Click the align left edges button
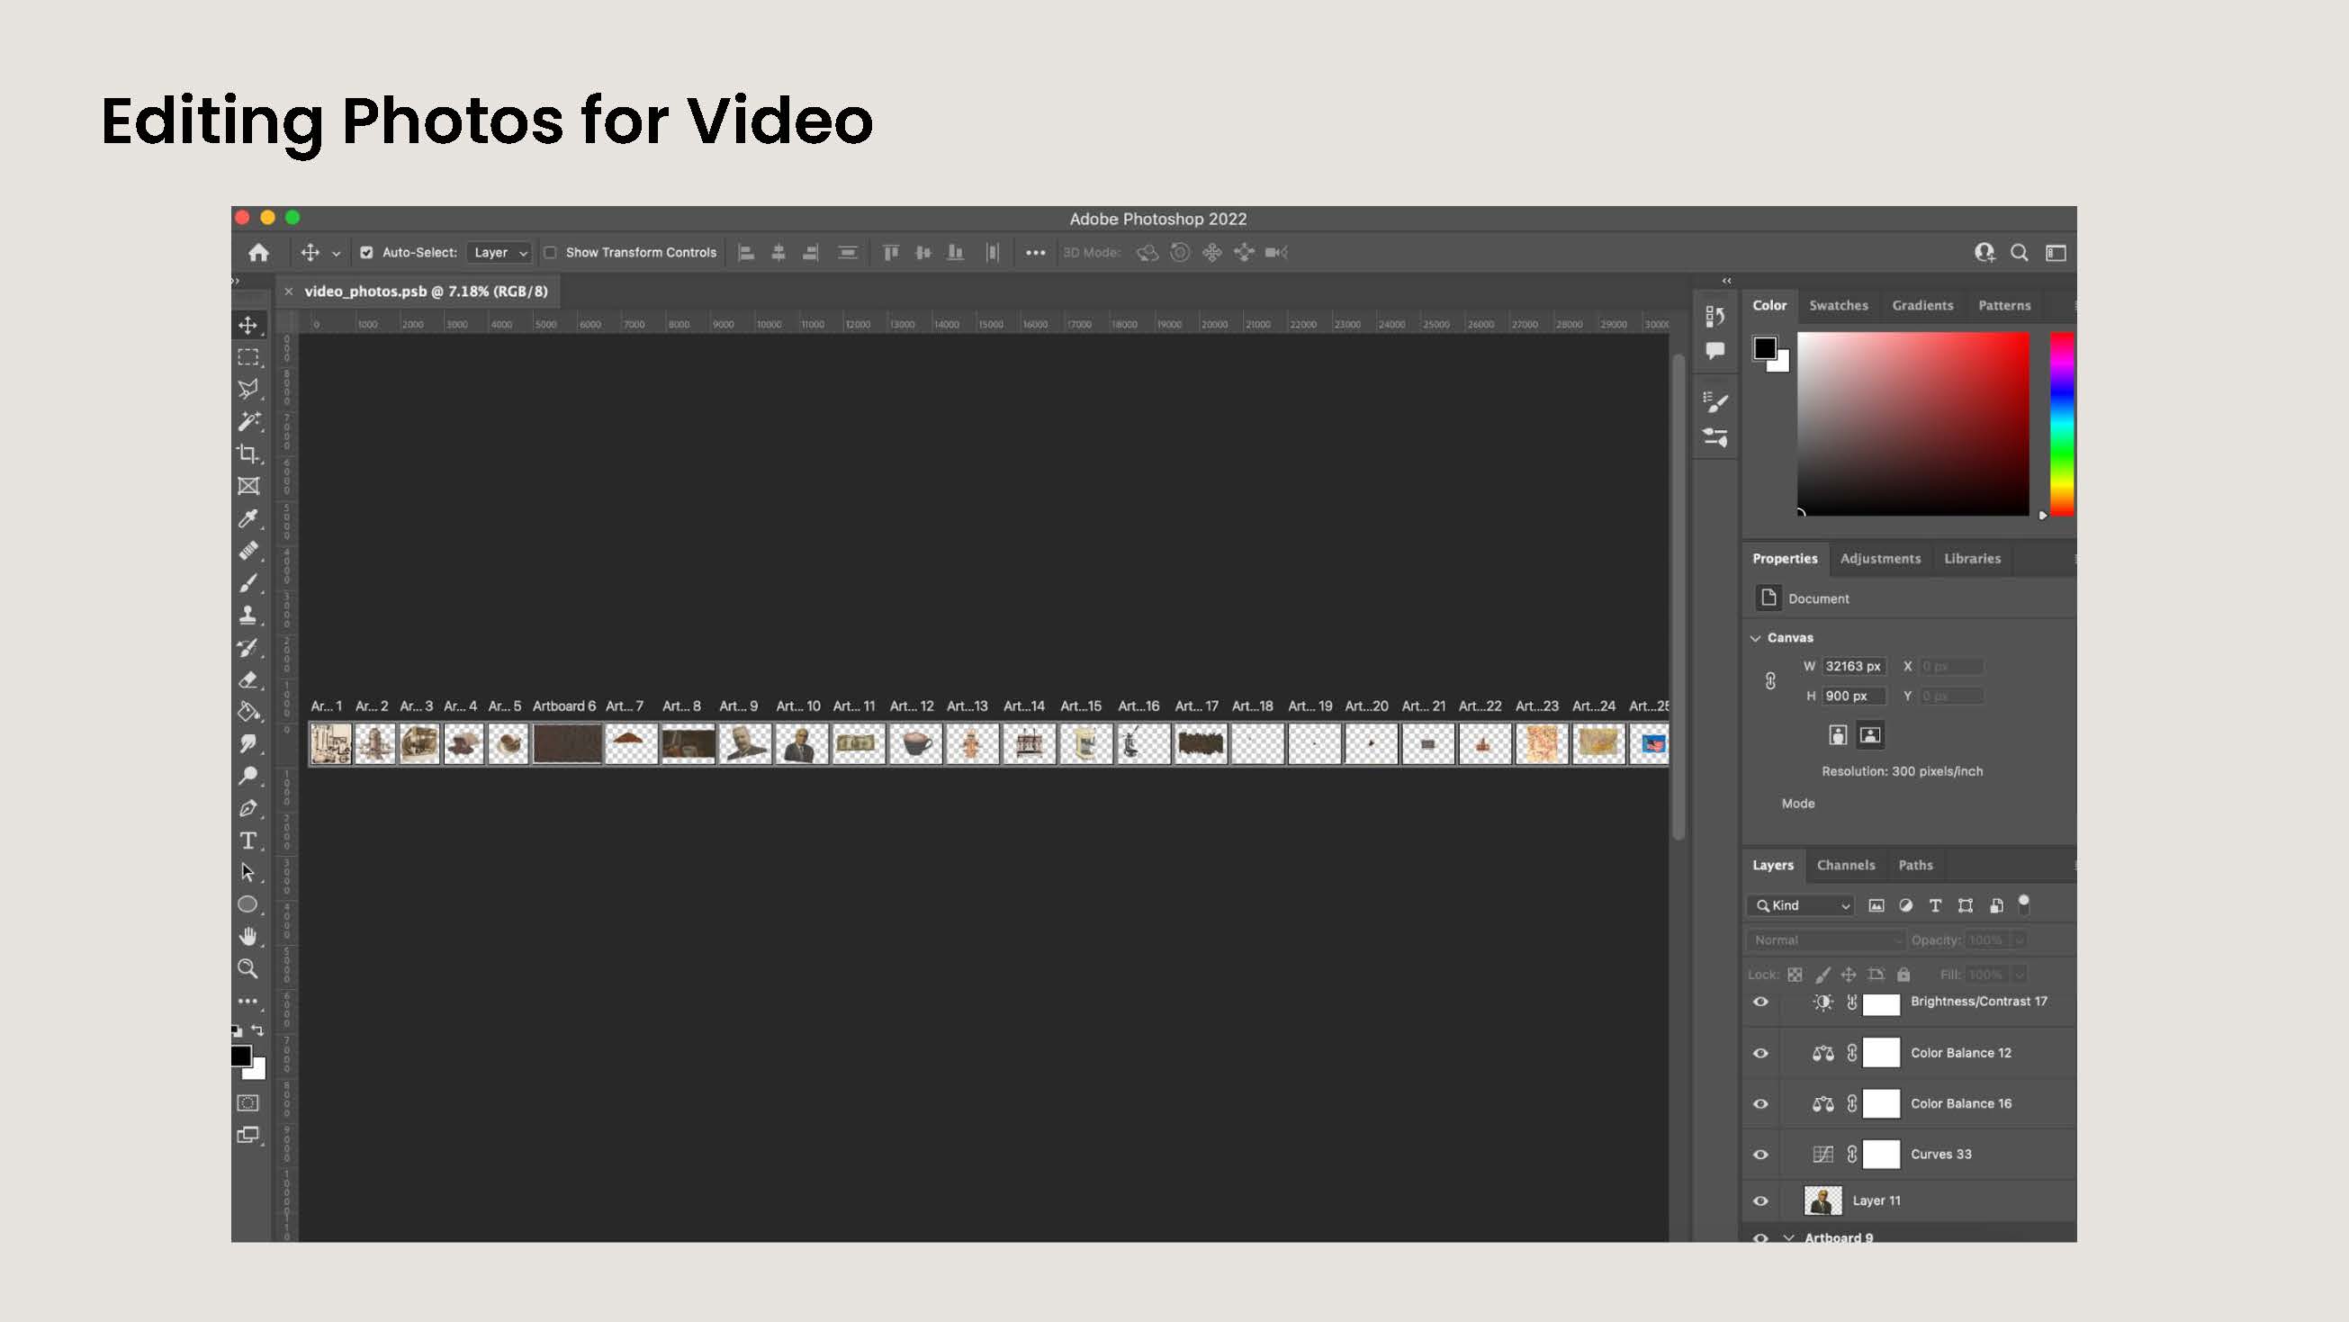Screen dimensions: 2349x1322 coord(746,253)
